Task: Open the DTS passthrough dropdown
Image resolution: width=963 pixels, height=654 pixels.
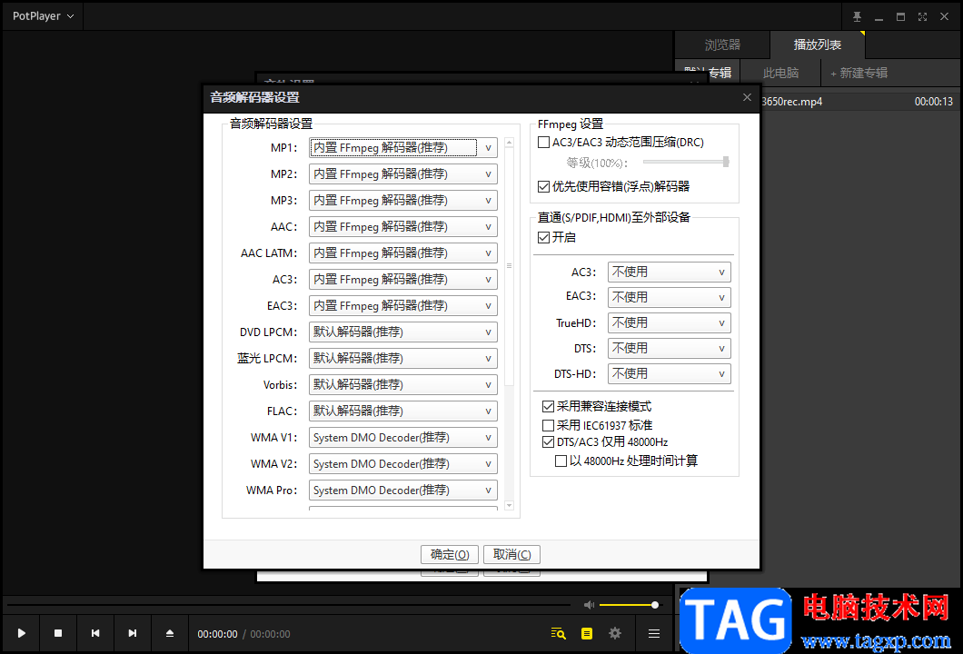Action: (669, 349)
